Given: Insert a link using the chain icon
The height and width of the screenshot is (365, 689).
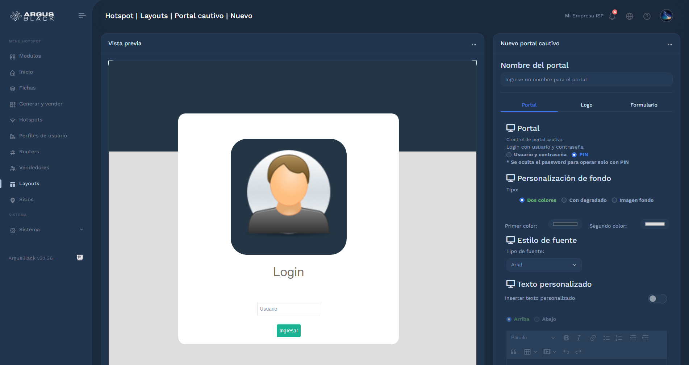Looking at the screenshot, I should [593, 337].
